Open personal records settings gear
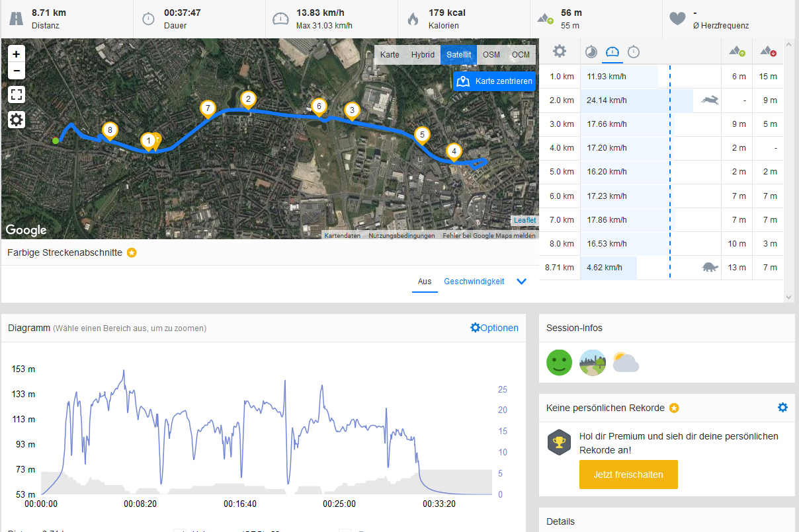The height and width of the screenshot is (532, 799). (x=782, y=408)
